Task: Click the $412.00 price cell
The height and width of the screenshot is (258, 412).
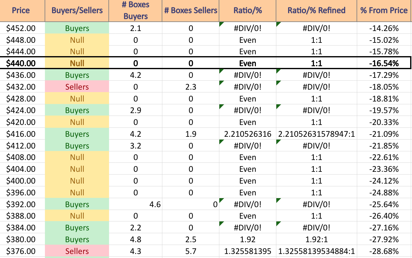Action: (22, 145)
